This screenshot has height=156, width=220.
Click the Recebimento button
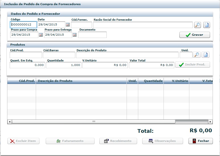click(118, 141)
